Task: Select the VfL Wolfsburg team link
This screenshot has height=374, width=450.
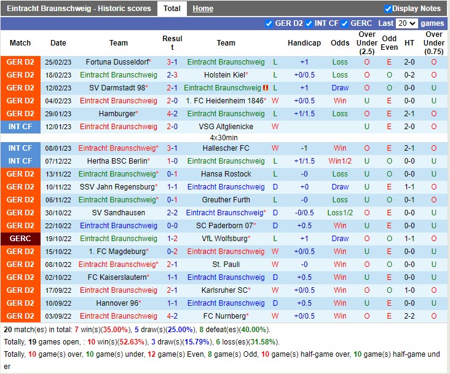Action: (x=224, y=239)
